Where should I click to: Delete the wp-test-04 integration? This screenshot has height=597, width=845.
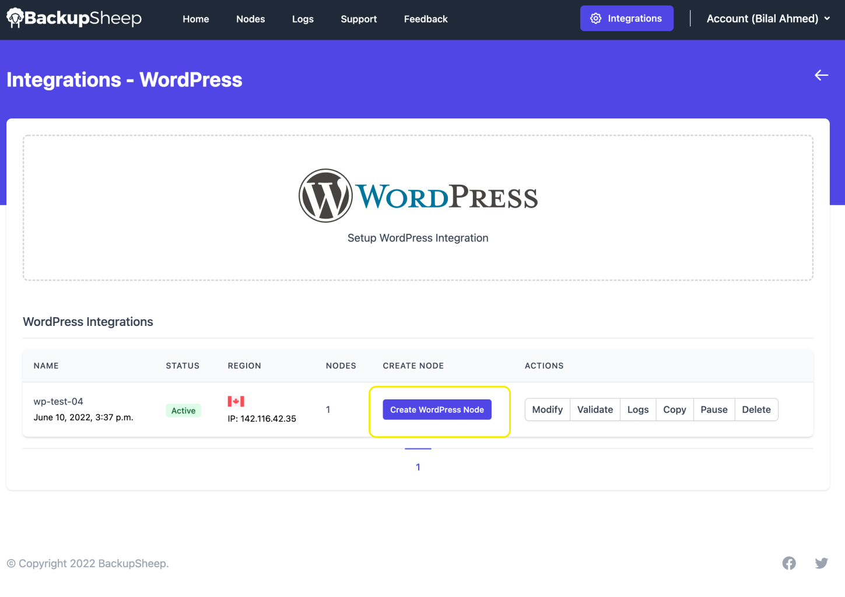coord(756,409)
